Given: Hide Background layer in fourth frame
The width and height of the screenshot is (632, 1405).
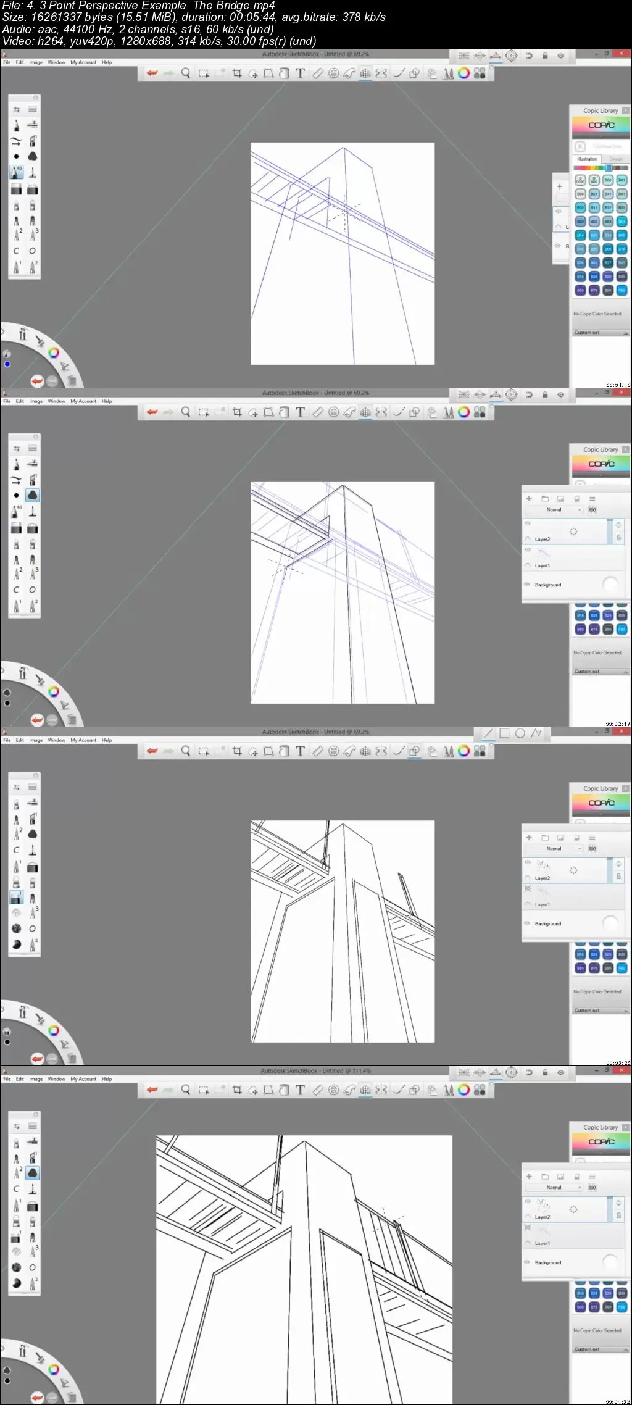Looking at the screenshot, I should 528,1262.
